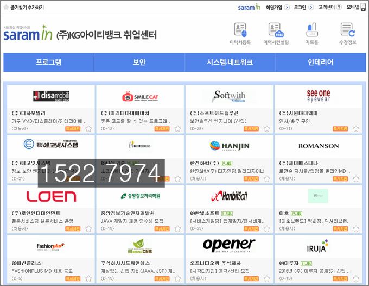Click the HanbitSoft logo
The height and width of the screenshot is (286, 369).
(x=229, y=196)
